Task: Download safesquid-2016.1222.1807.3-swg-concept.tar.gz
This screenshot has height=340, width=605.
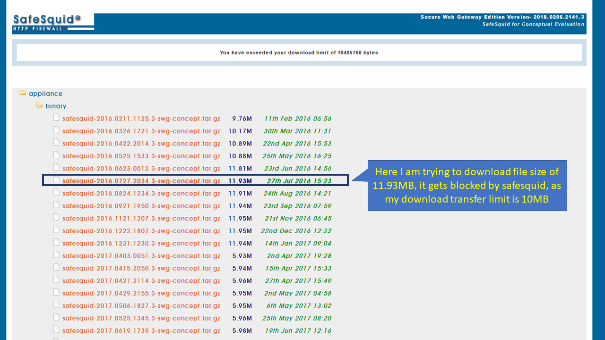Action: pyautogui.click(x=141, y=231)
